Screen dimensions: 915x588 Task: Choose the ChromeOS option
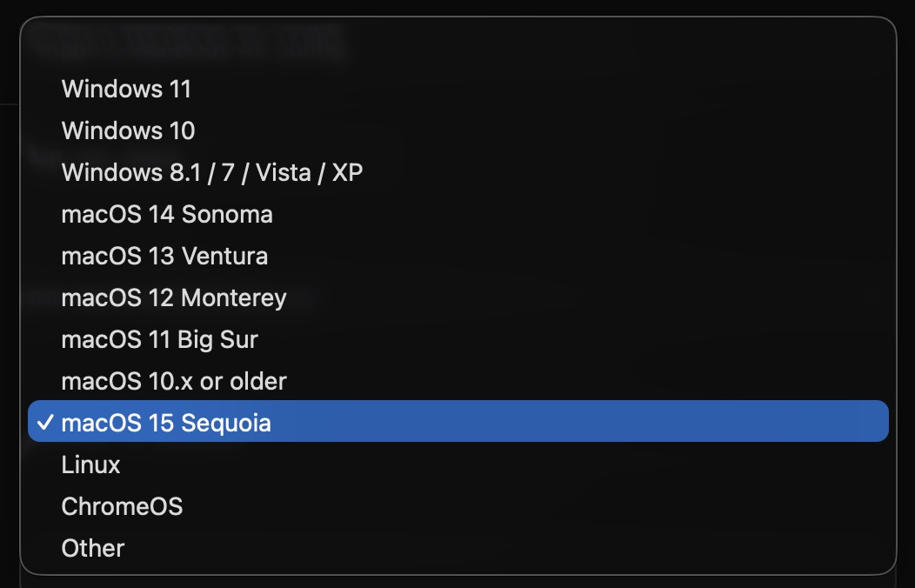122,506
